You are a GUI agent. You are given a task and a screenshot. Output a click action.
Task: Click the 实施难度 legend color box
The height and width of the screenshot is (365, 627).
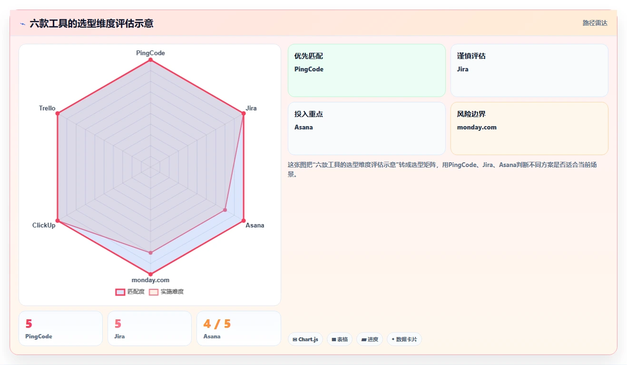click(154, 292)
